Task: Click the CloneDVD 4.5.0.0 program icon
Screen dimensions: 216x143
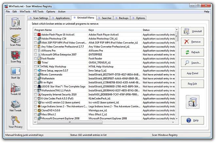Action: 39,110
